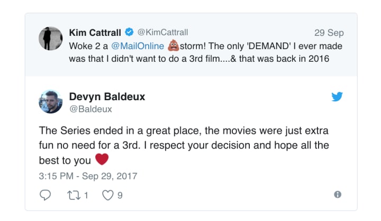Follow the @MailOnline mention link

point(138,46)
